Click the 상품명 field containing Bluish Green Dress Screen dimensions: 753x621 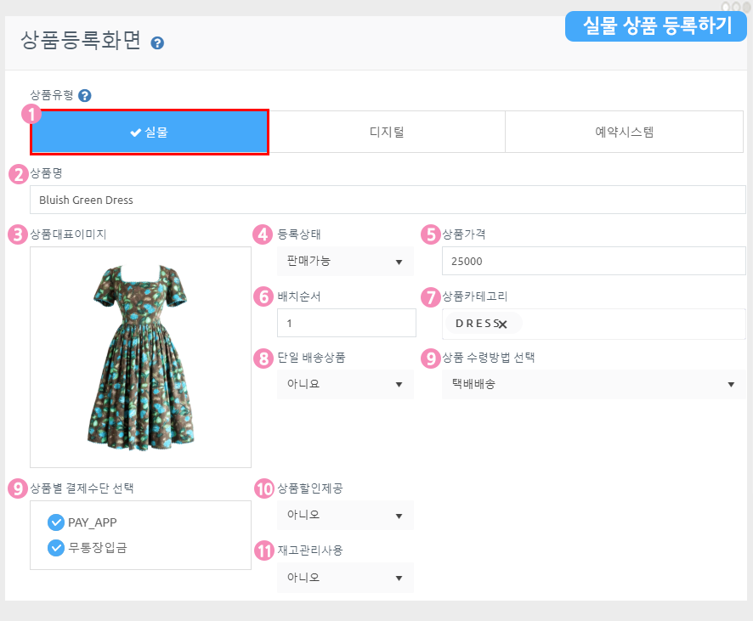(x=387, y=200)
